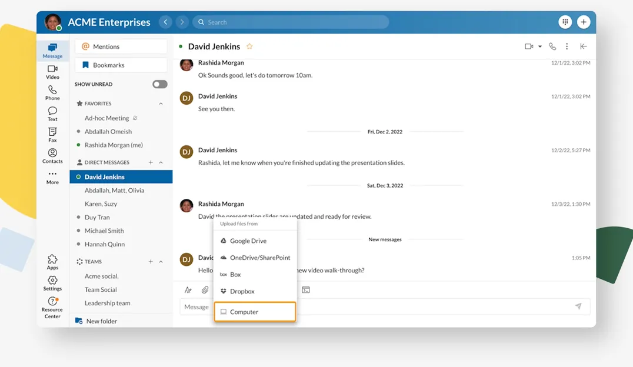Viewport: 633px width, 367px height.
Task: Choose Google Drive from upload menu
Action: (x=248, y=241)
